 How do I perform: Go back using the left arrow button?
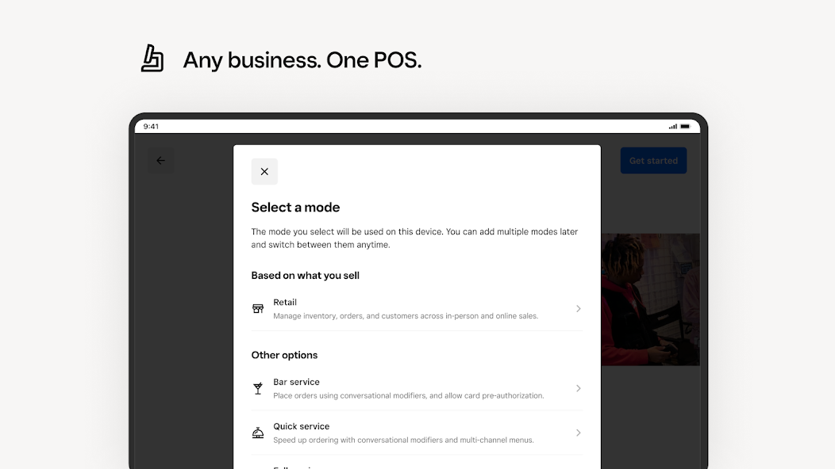pos(160,161)
